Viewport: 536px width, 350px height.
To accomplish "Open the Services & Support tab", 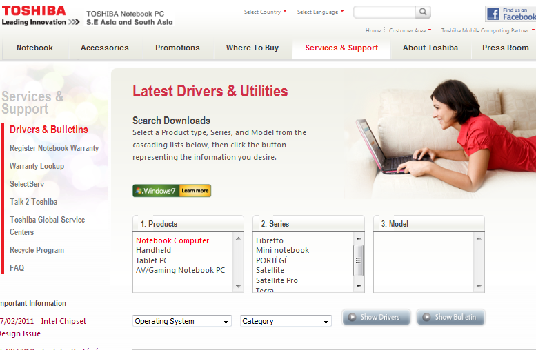I will point(341,48).
